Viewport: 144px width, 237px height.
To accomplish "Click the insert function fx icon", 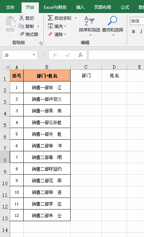I will pos(80,55).
